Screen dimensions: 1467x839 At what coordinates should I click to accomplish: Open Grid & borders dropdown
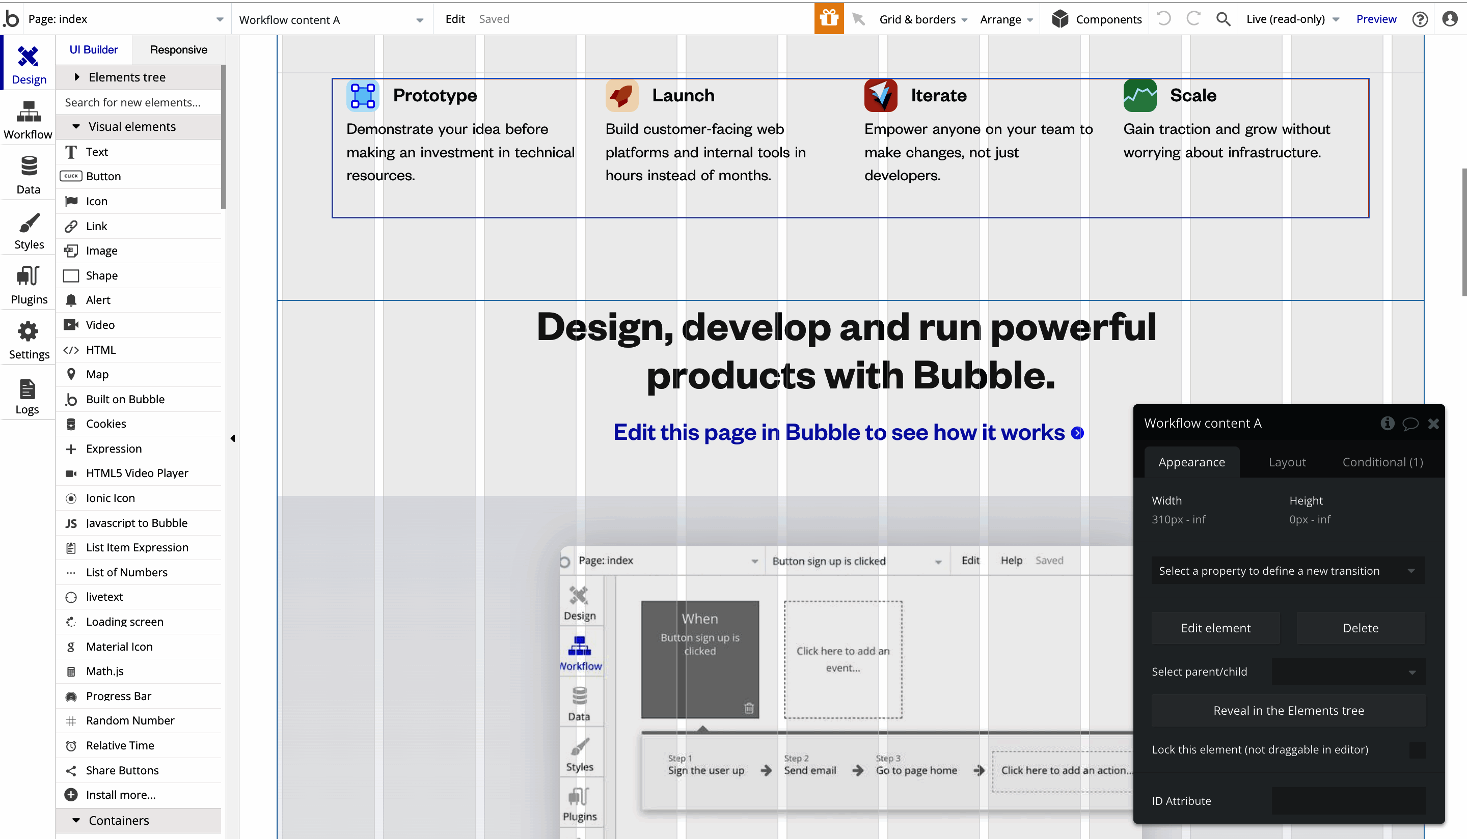[x=922, y=19]
